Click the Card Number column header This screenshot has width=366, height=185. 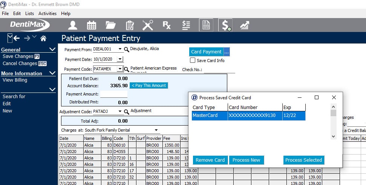pyautogui.click(x=255, y=108)
